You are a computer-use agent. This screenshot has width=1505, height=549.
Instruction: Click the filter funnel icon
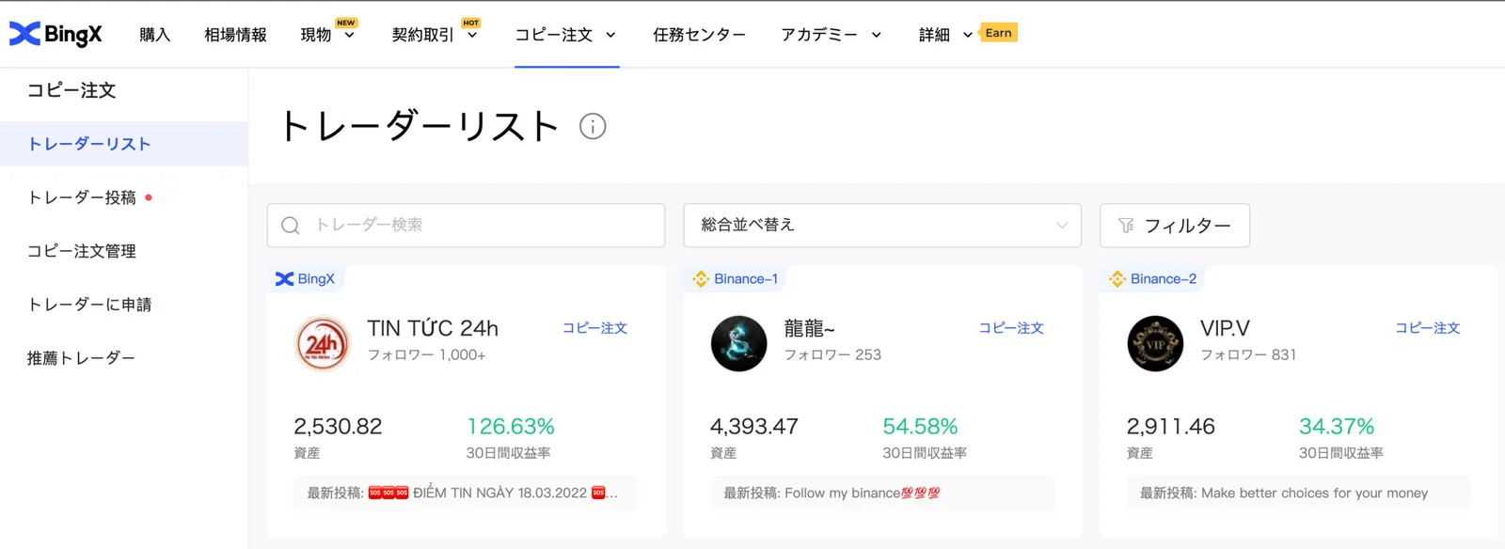[1126, 226]
